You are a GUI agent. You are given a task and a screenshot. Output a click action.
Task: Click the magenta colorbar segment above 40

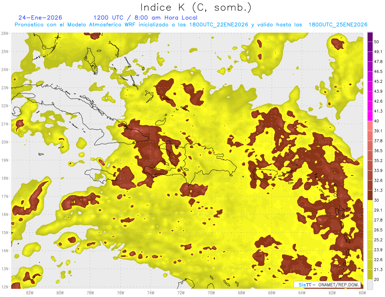[370, 116]
